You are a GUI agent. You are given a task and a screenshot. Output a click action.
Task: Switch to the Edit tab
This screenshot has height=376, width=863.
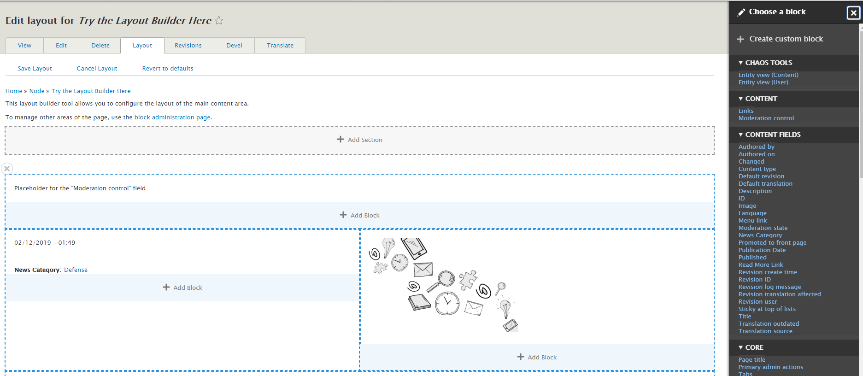(x=61, y=46)
